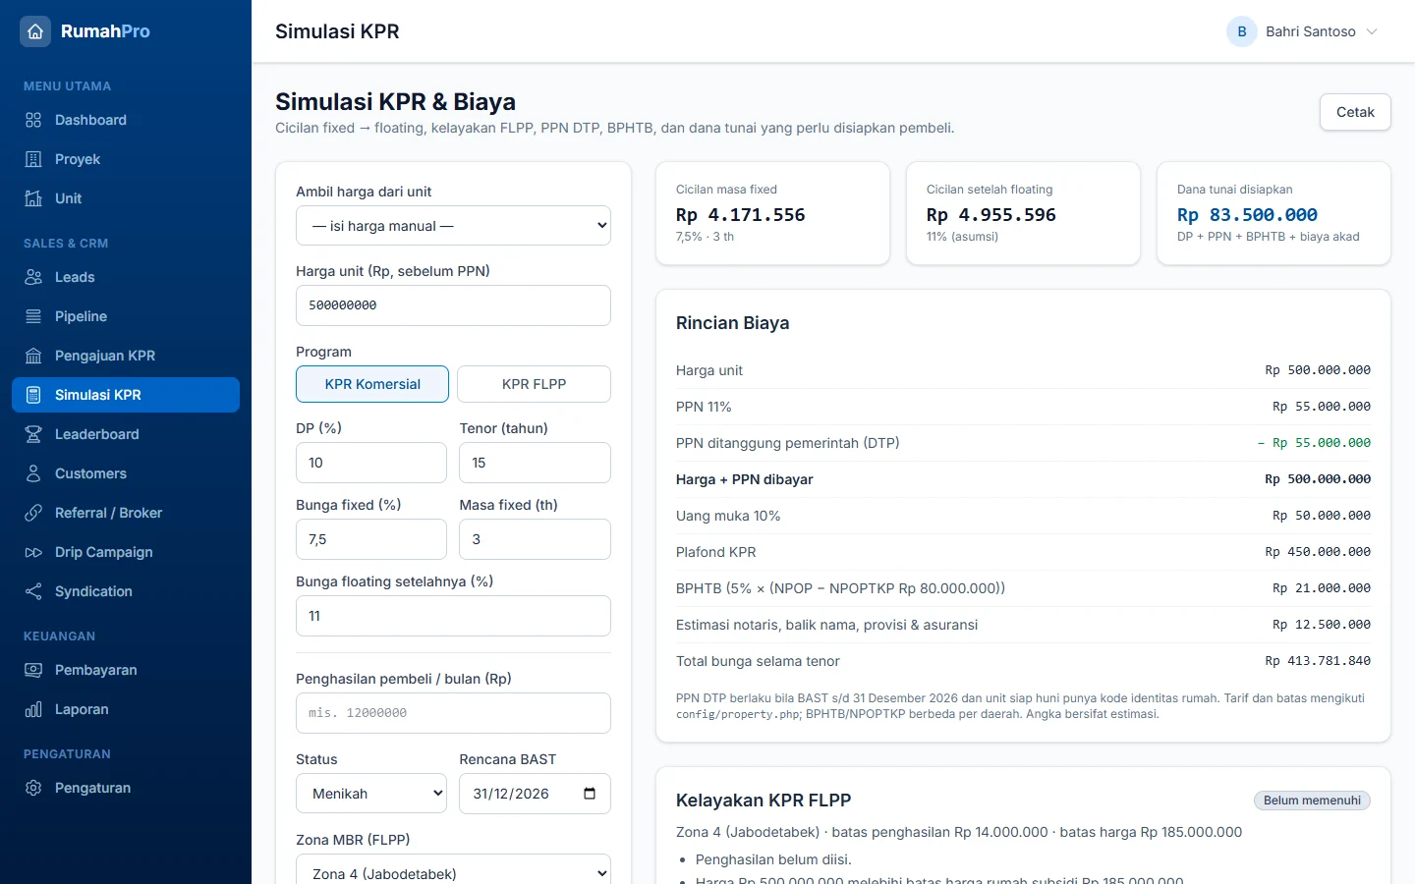Focus the Bunga fixed (%) field

[x=371, y=539]
